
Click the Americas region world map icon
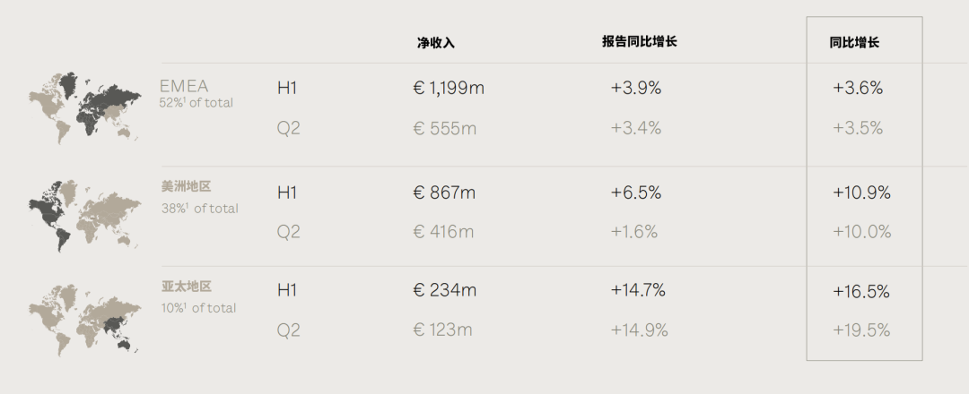point(84,215)
